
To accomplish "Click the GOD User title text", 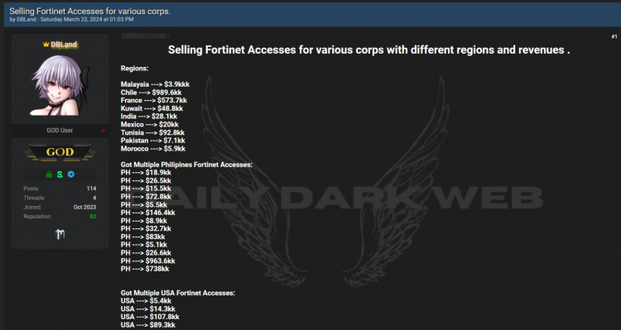I will point(60,130).
